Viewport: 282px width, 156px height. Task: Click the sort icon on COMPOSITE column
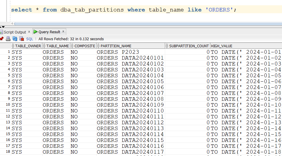click(72, 46)
